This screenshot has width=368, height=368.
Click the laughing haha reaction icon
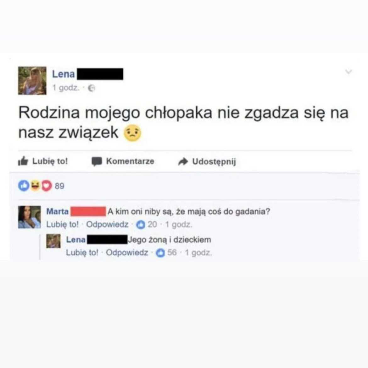point(35,186)
